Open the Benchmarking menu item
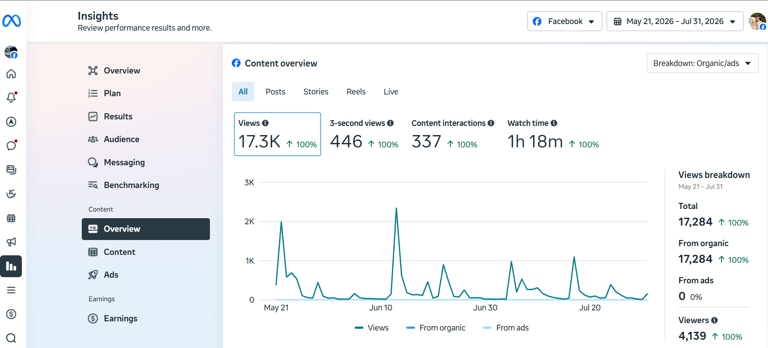 (x=146, y=185)
